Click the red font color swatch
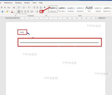Screen dimensions: 112x95 click(12, 12)
